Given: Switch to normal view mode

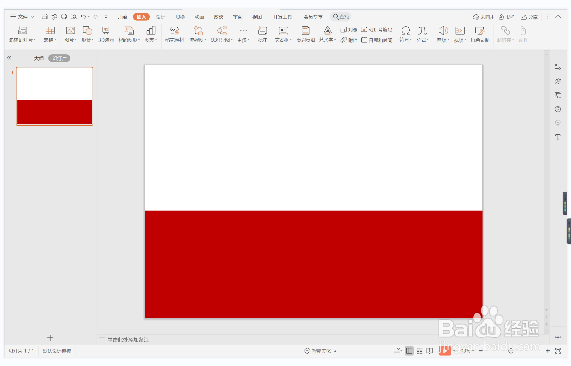Looking at the screenshot, I should (409, 351).
